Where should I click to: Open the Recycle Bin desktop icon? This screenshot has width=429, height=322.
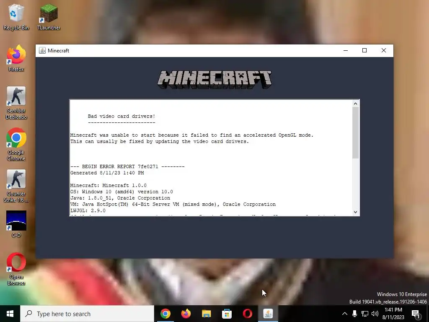(16, 17)
